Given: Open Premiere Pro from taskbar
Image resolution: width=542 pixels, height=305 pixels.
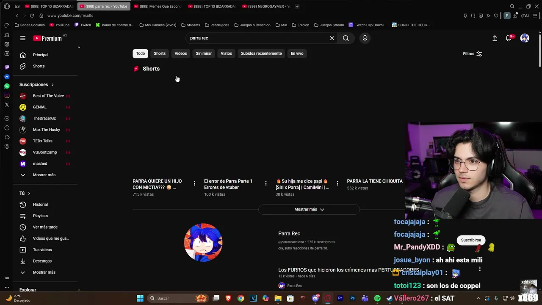Looking at the screenshot, I should [340, 298].
